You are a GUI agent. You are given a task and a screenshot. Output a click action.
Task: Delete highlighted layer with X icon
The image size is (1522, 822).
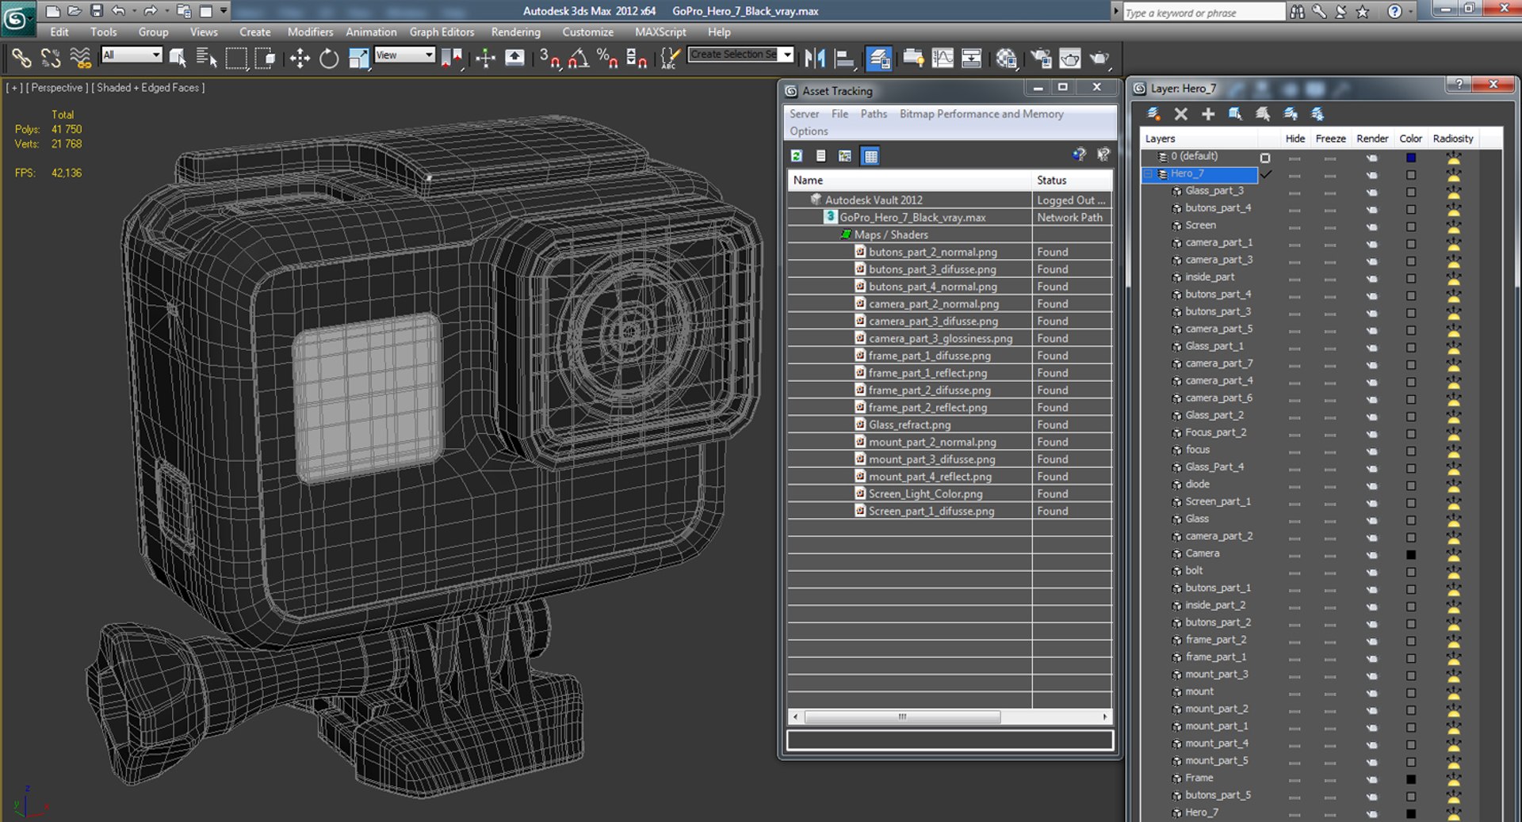1181,114
